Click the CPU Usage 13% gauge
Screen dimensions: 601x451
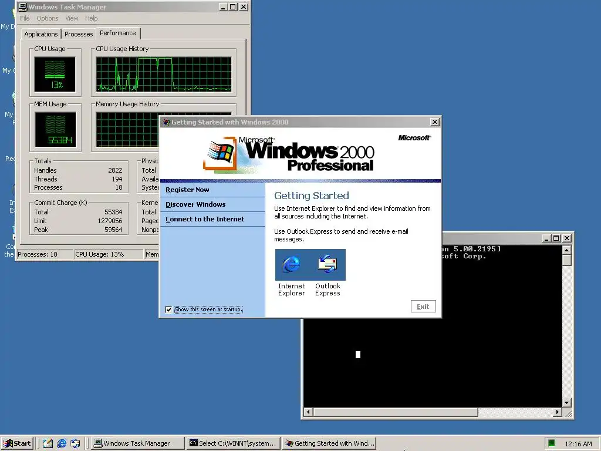(55, 74)
